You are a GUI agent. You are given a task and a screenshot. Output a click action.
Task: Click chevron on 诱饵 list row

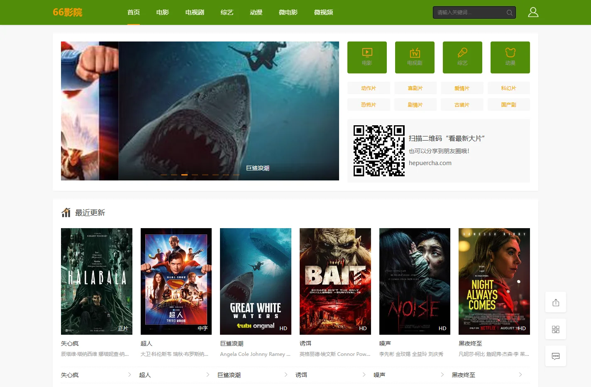[x=364, y=375]
